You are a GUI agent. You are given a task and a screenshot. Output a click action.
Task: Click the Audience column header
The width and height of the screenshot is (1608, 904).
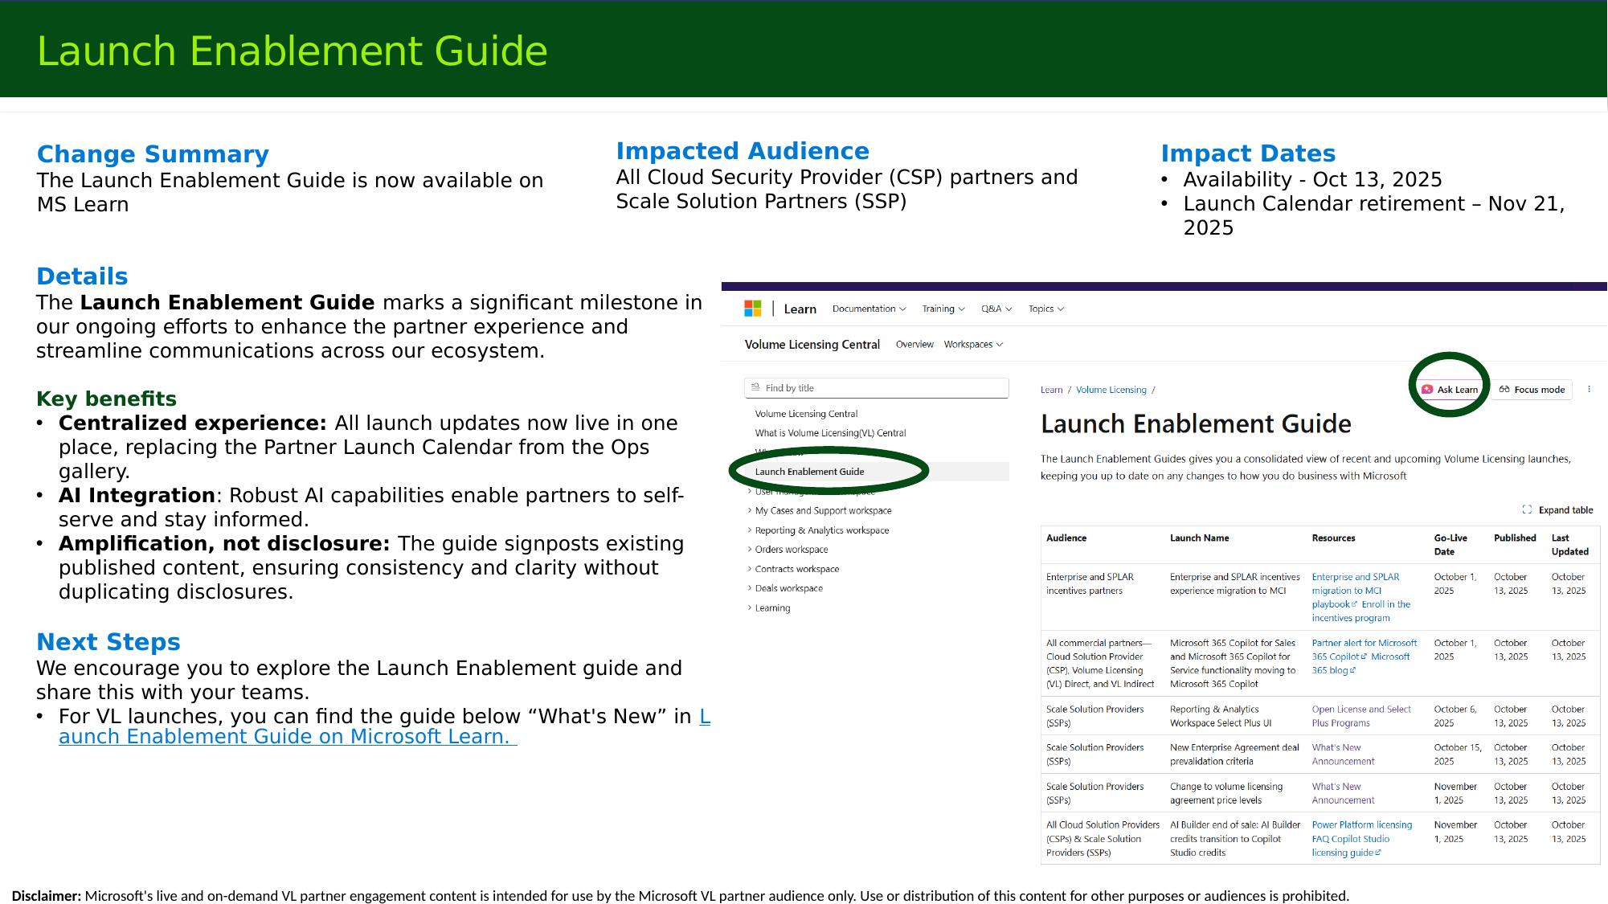click(1066, 538)
